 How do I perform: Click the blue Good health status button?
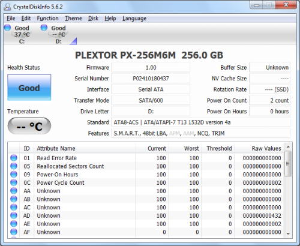pyautogui.click(x=29, y=88)
